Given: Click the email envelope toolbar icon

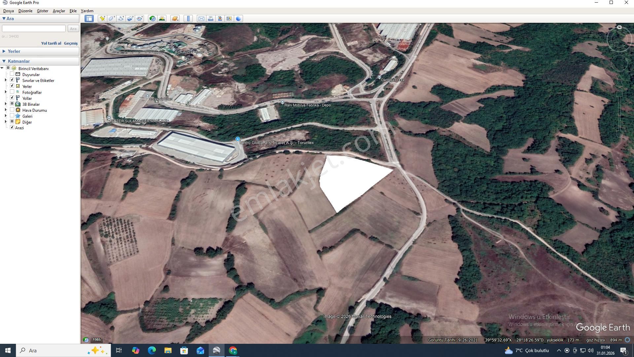Looking at the screenshot, I should (201, 19).
